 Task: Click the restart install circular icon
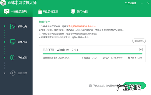13,73
